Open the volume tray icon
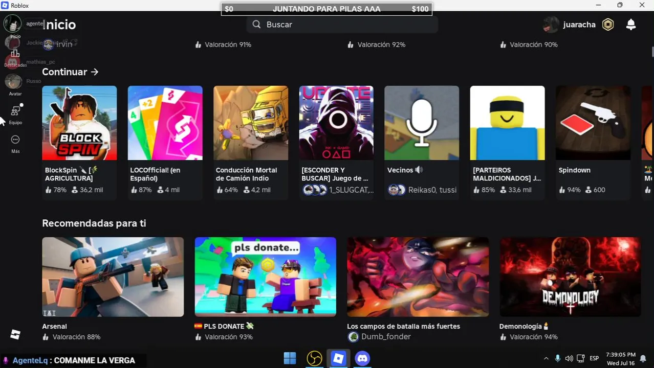Screen dimensions: 654x368 pyautogui.click(x=569, y=358)
